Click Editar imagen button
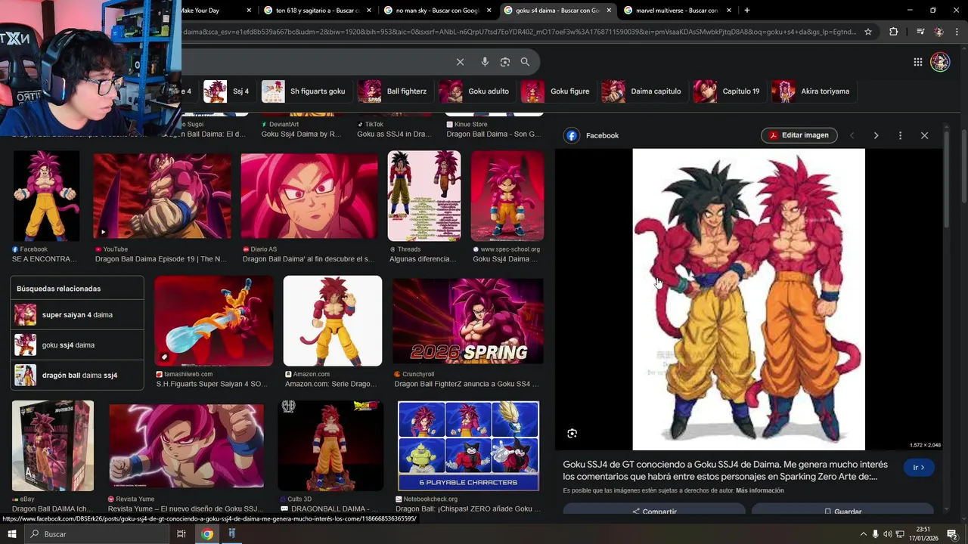 [799, 135]
